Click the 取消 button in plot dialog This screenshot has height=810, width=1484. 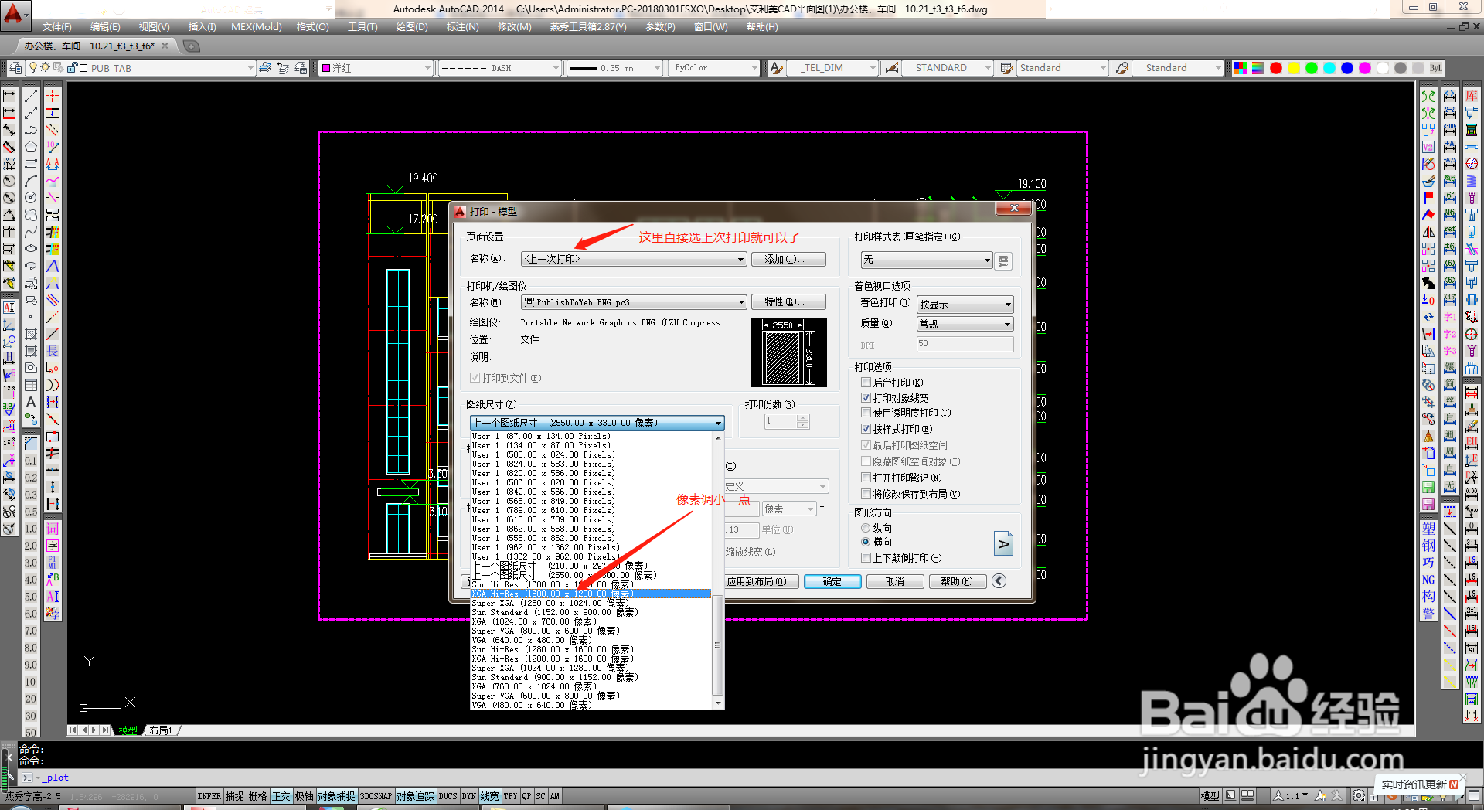(x=895, y=582)
